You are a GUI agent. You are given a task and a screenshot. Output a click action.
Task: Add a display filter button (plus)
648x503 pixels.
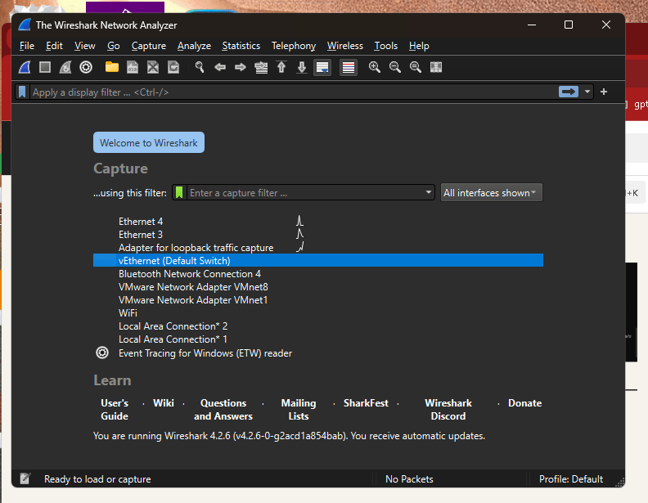point(604,92)
